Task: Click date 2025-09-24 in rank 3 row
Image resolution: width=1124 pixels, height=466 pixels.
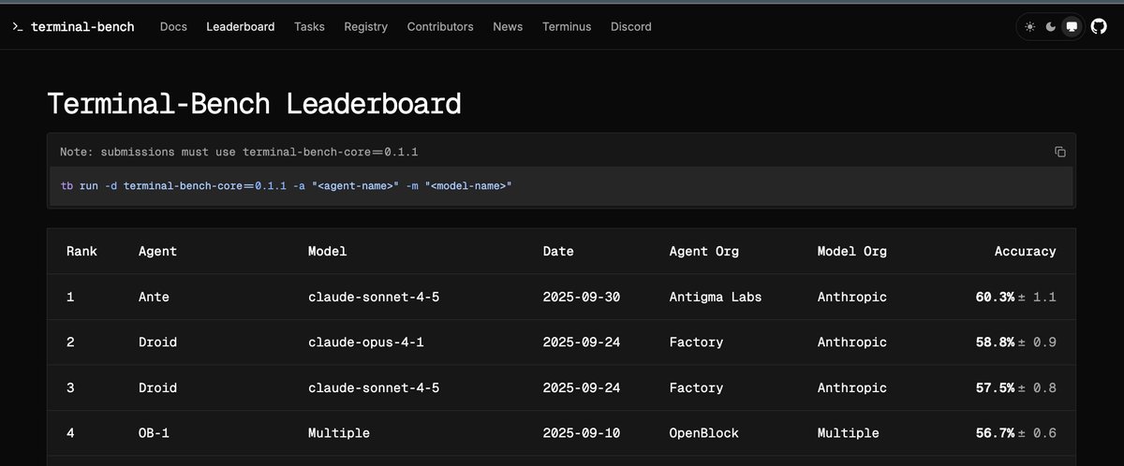Action: pyautogui.click(x=582, y=387)
